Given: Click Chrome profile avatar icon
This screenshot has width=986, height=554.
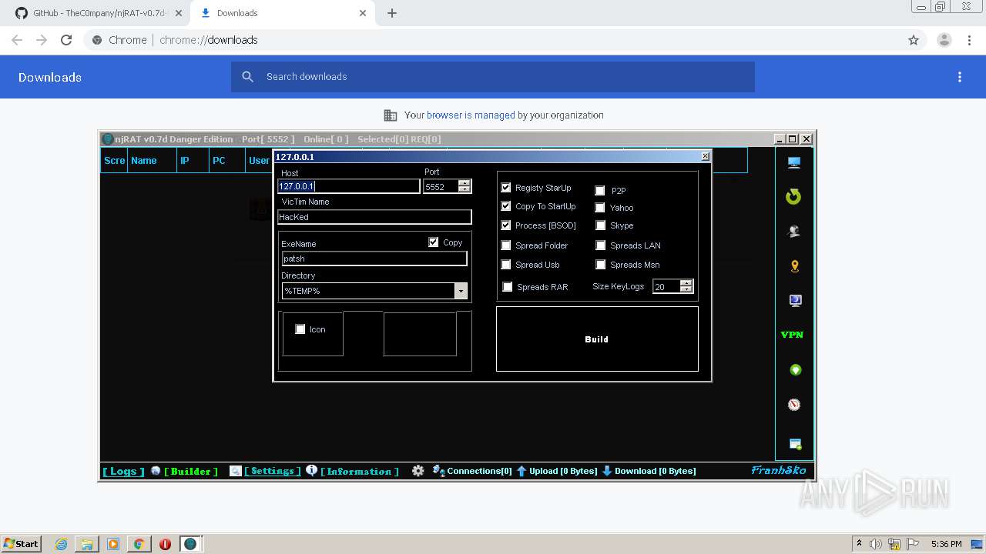Looking at the screenshot, I should coord(944,40).
